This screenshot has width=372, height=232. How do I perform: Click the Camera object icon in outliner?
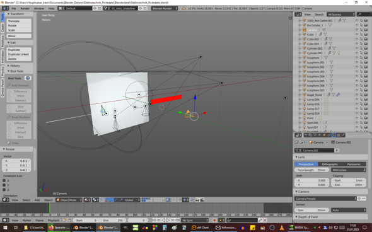pos(305,30)
